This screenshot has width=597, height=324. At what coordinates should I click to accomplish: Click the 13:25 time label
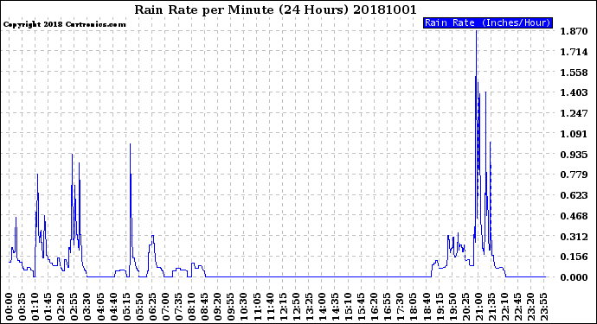309,307
